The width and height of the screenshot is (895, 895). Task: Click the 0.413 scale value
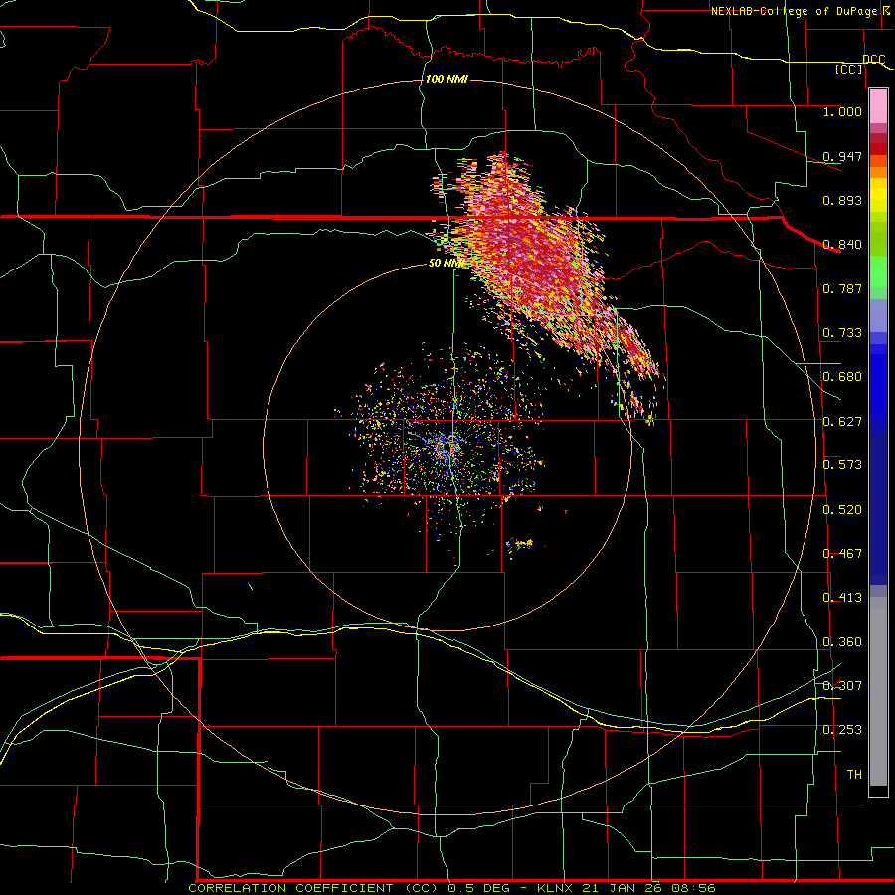click(x=842, y=598)
